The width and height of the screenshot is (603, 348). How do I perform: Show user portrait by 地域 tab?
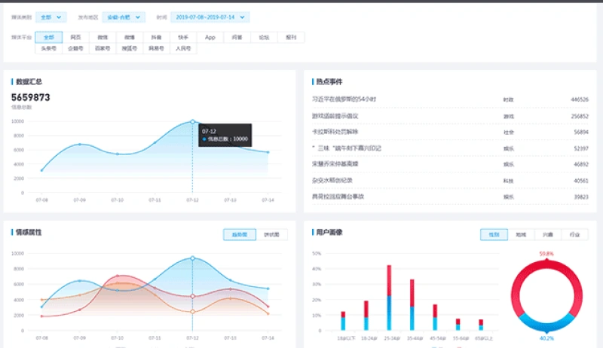[521, 235]
